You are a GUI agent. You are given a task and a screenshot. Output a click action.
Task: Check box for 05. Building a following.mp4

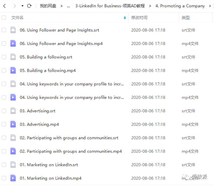pos(4,71)
